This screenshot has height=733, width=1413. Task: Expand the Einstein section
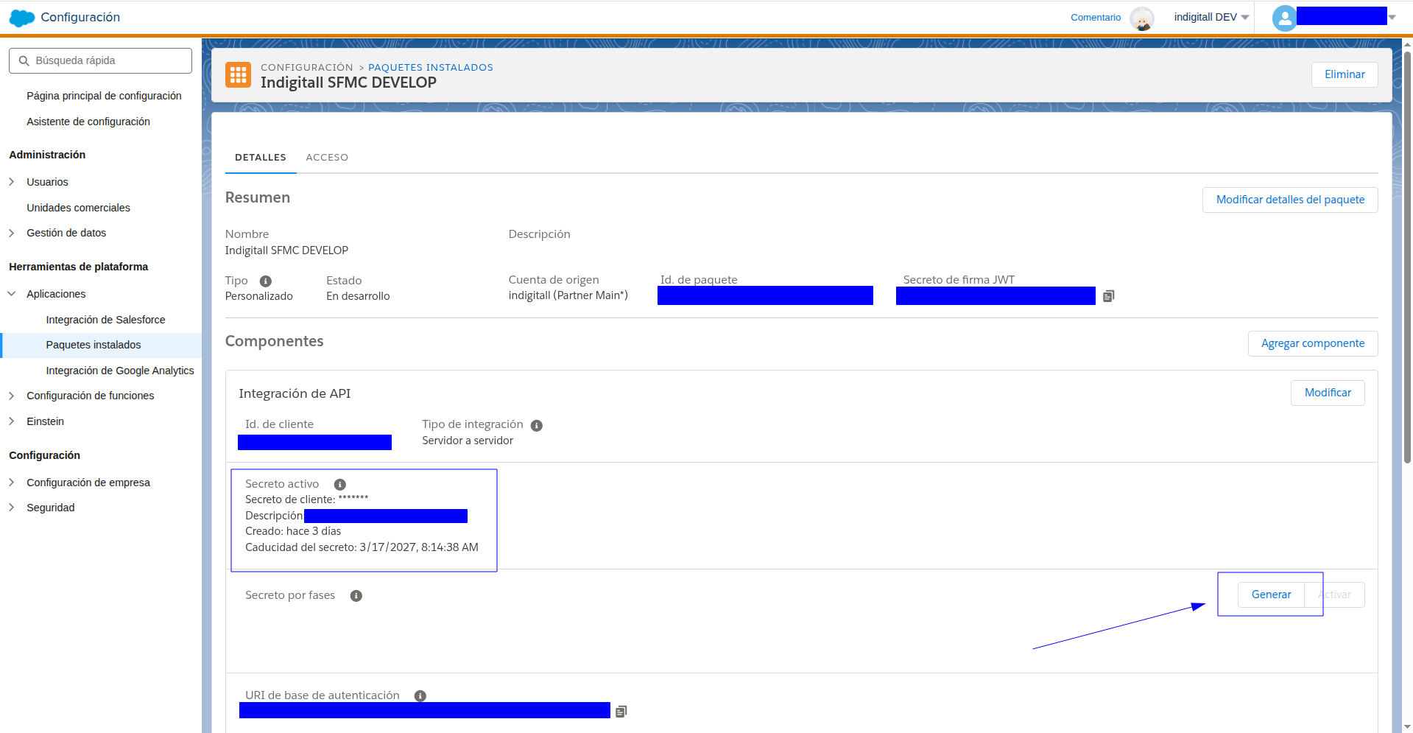pos(11,421)
